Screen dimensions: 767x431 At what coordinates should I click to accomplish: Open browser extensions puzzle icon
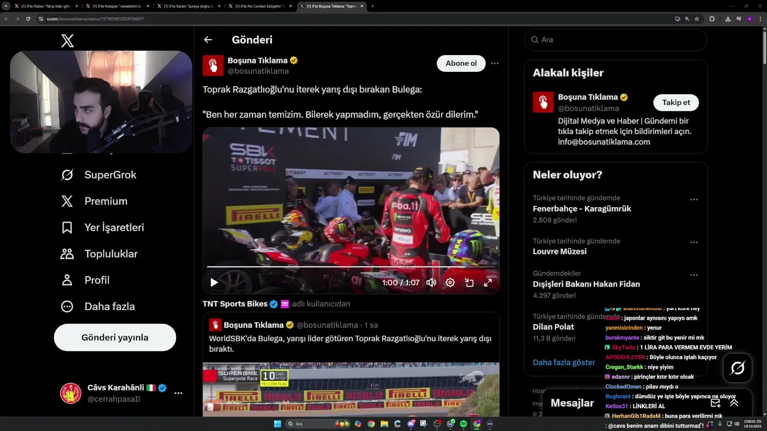(712, 19)
